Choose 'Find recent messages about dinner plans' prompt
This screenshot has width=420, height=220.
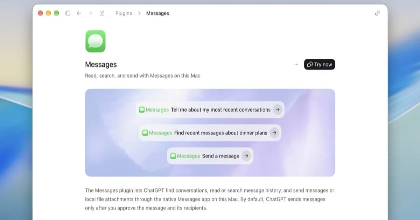tap(210, 133)
